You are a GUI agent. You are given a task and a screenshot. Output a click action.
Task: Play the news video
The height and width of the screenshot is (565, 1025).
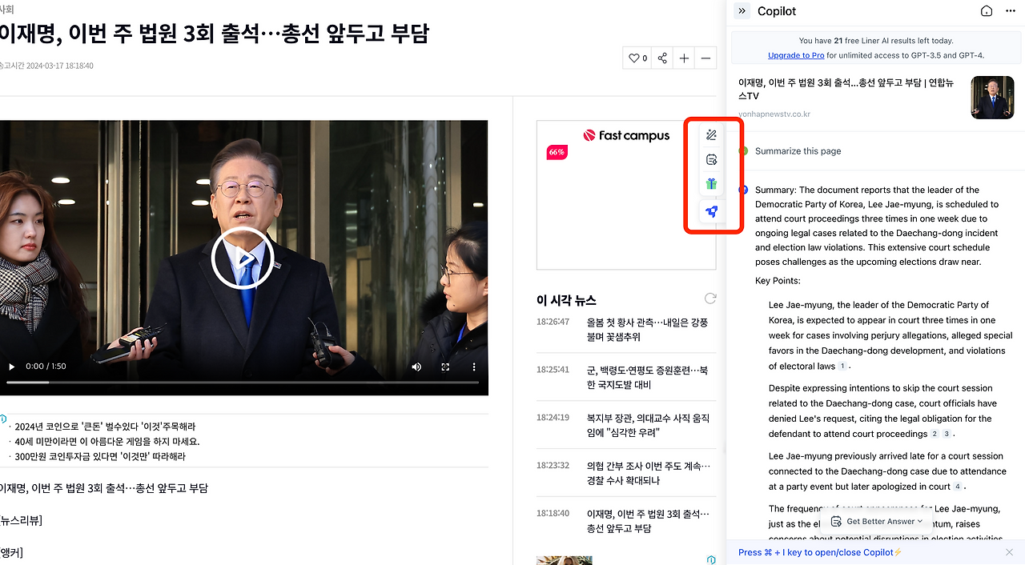point(242,257)
